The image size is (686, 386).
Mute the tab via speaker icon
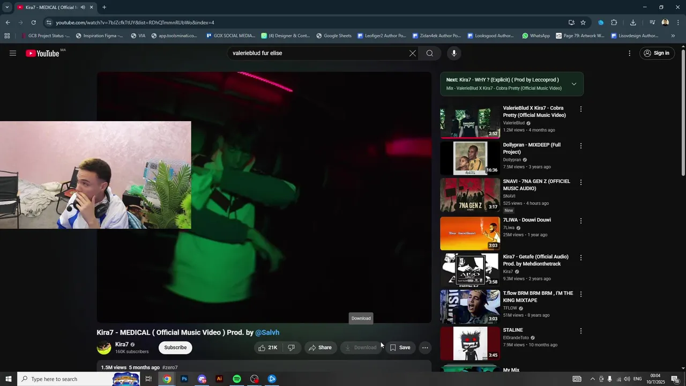pyautogui.click(x=83, y=8)
